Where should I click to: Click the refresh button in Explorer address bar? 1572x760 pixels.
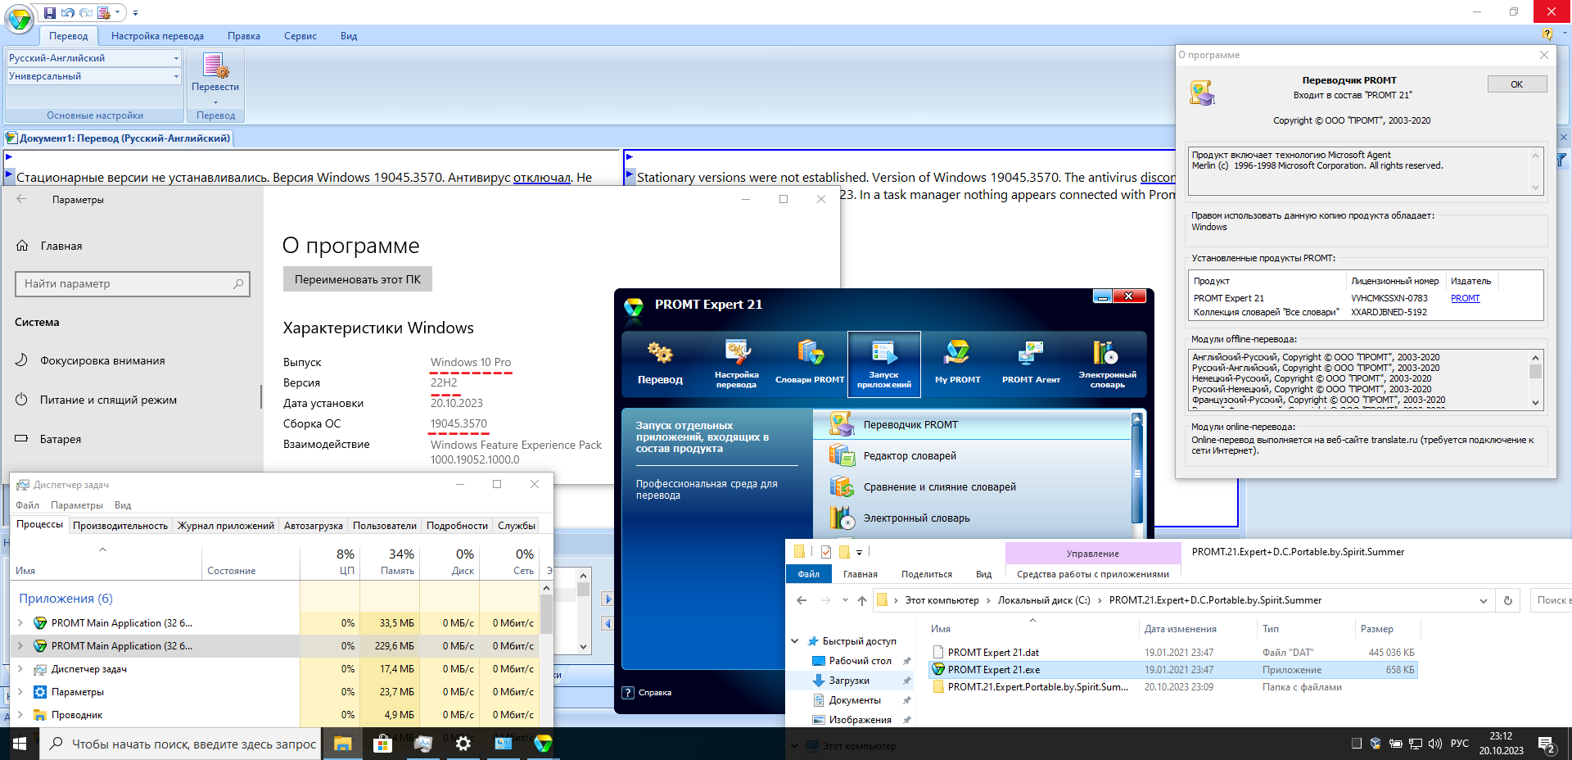(1508, 600)
